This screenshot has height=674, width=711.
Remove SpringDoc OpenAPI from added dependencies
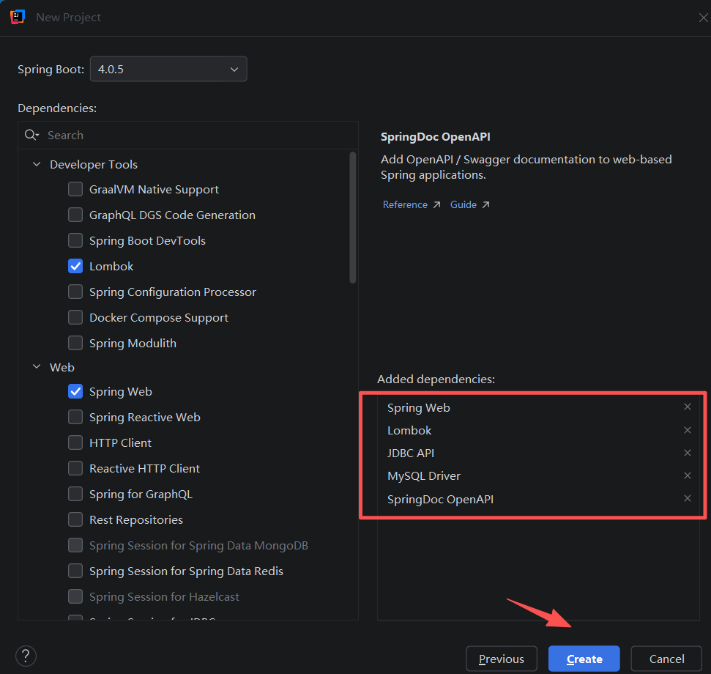(688, 498)
